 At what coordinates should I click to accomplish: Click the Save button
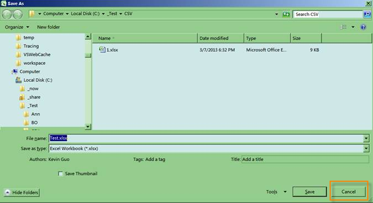309,191
